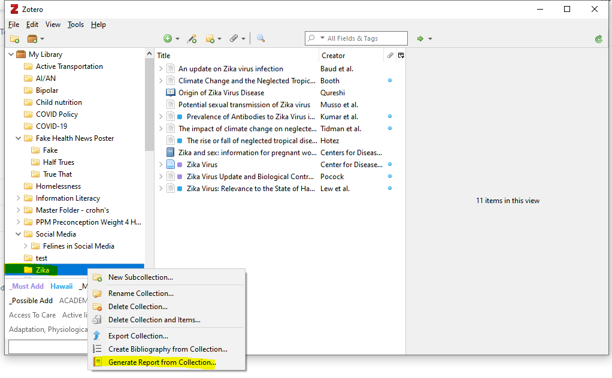Open the Locate dropdown arrow
Screen dimensions: 612x378
[430, 39]
